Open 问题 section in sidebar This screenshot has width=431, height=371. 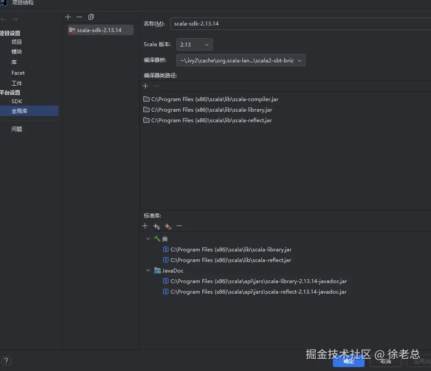point(17,129)
